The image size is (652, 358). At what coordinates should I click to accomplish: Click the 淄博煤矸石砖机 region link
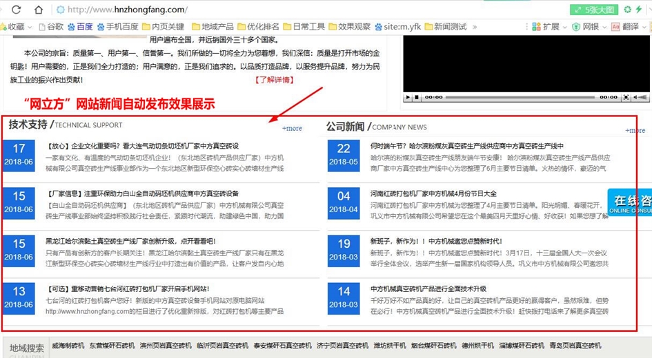522,346
